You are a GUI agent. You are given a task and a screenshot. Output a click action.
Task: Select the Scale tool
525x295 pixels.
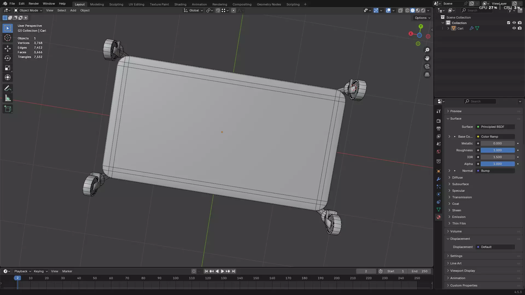8,68
